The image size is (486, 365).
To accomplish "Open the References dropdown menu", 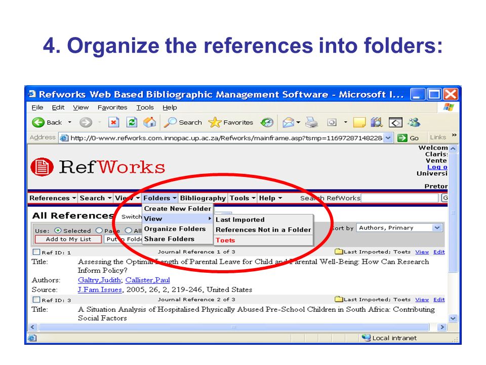I will click(52, 198).
